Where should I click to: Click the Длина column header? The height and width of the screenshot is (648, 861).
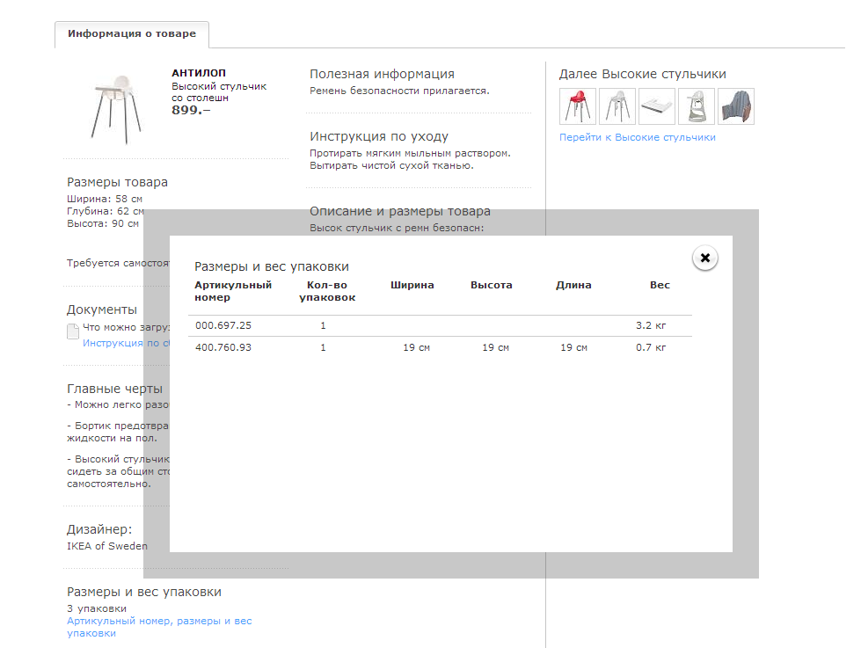[x=573, y=285]
